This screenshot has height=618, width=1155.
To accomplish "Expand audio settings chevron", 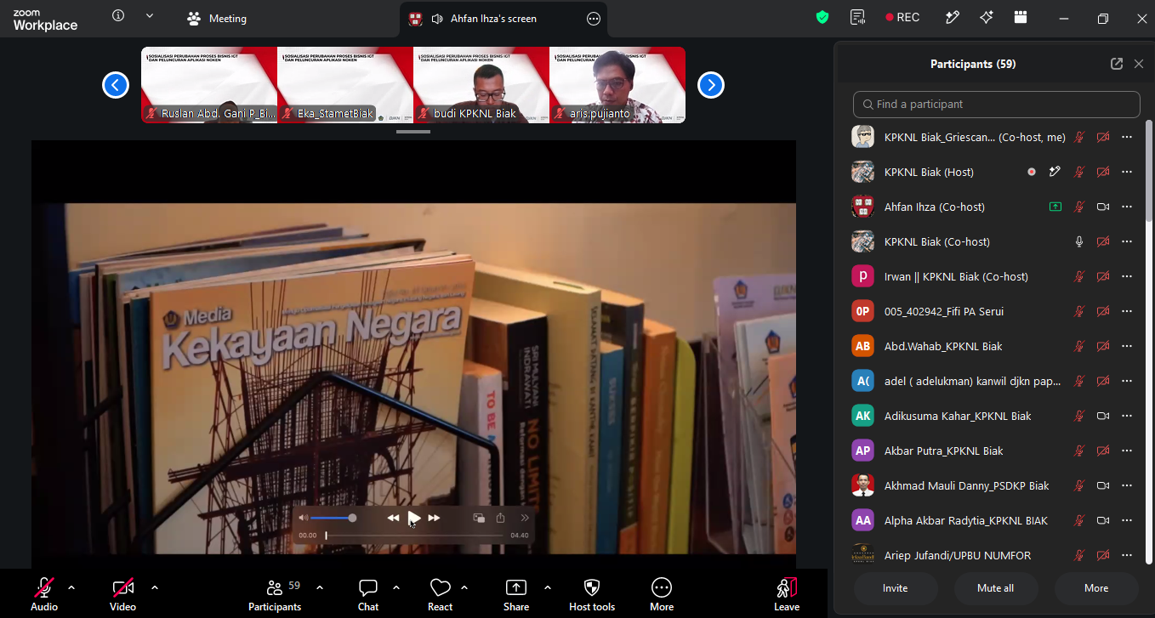I will point(71,587).
